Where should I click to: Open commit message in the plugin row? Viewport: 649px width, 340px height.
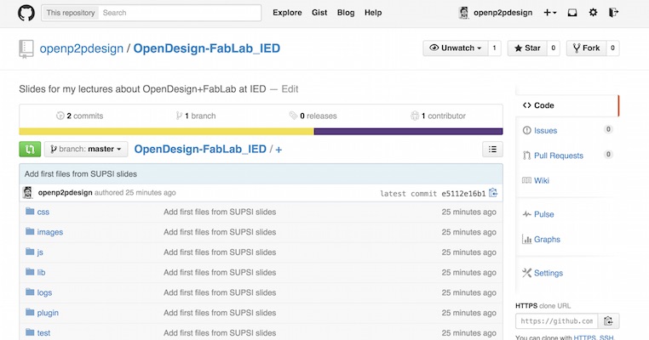click(220, 313)
